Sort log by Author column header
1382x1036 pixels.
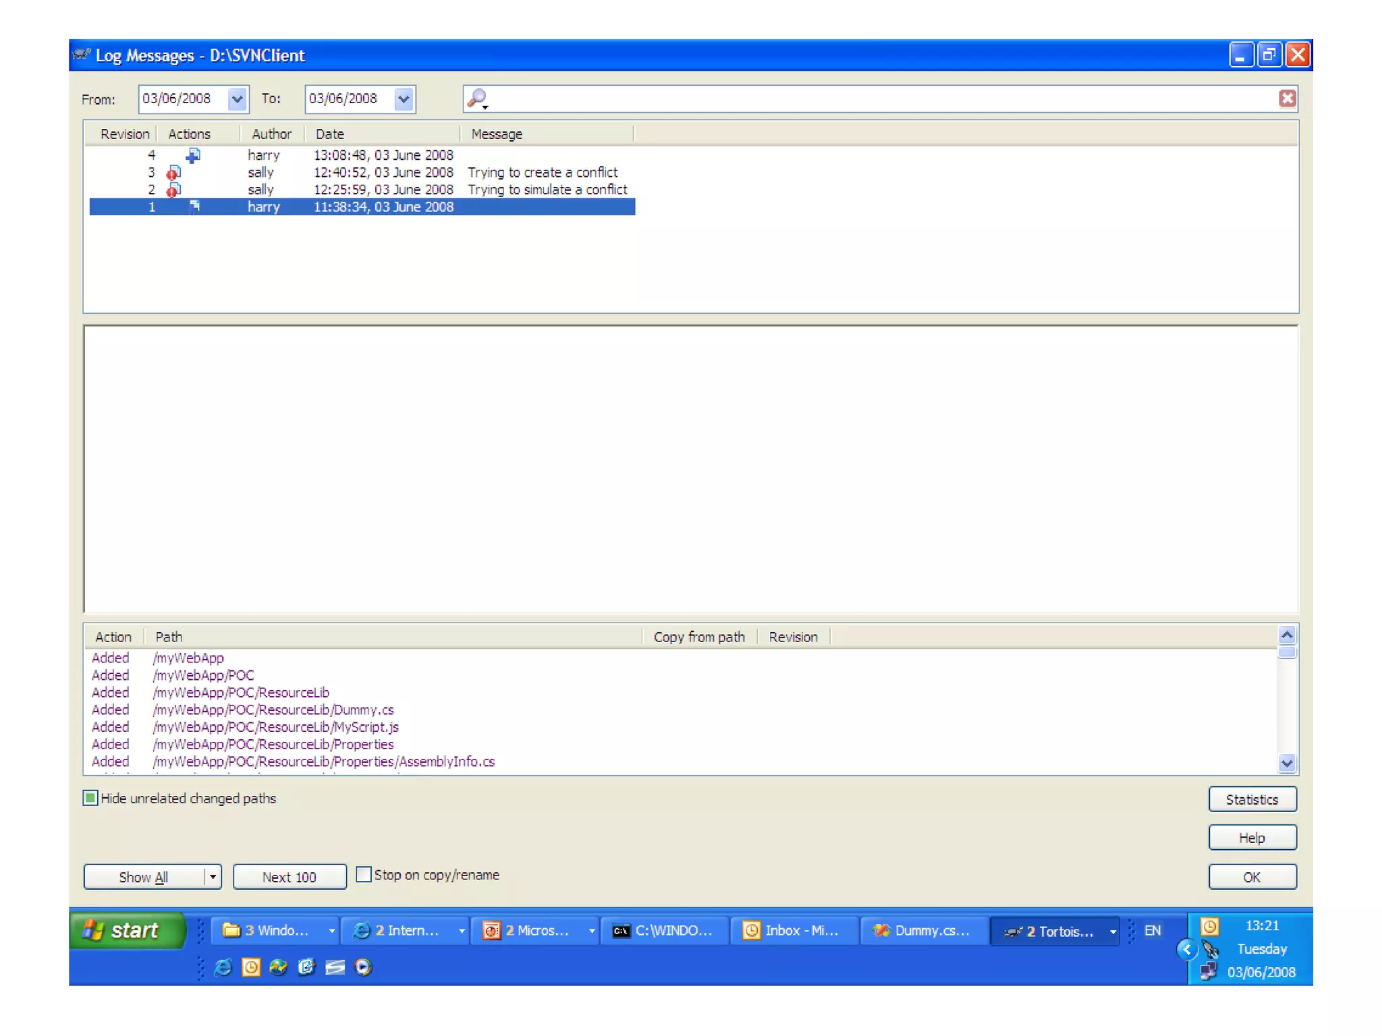tap(271, 134)
